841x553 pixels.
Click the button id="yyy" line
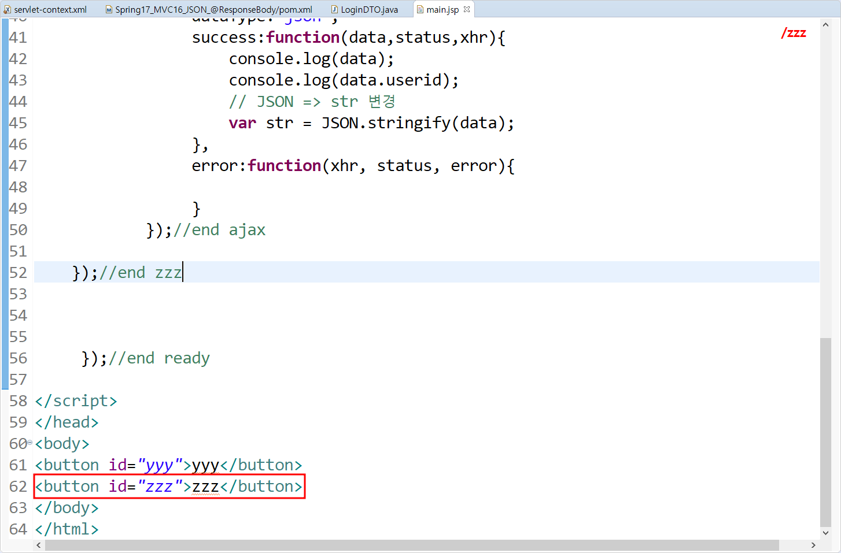[x=168, y=465]
